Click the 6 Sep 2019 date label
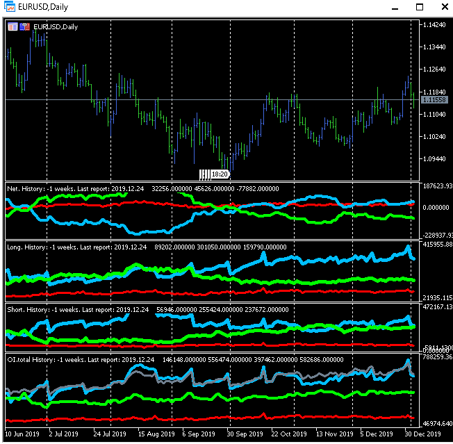Screen dimensions: 453x444 (x=199, y=434)
